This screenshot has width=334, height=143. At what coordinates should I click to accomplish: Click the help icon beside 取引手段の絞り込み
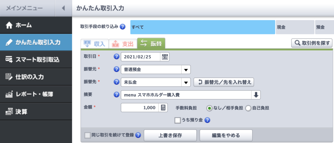pos(123,27)
